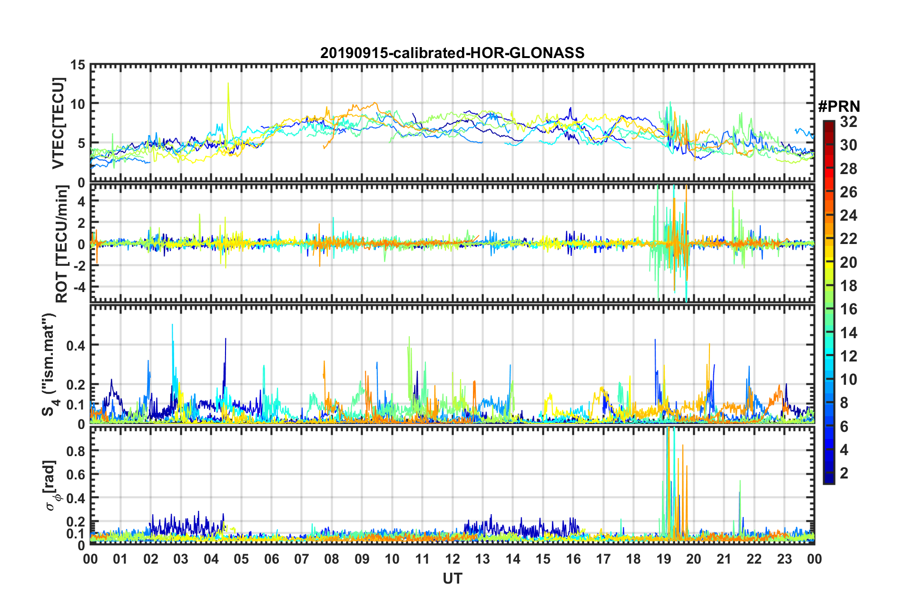
Task: Select the colorbar tick label 2
Action: tap(844, 473)
